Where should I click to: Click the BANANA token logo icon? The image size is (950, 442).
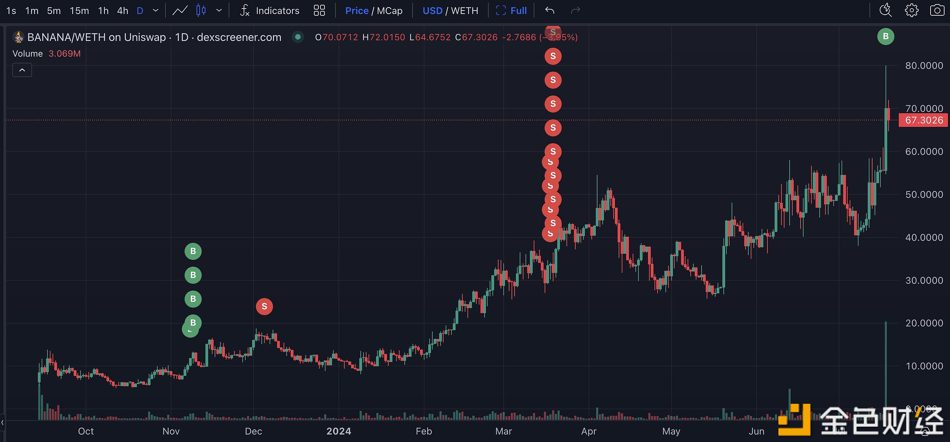coord(18,37)
